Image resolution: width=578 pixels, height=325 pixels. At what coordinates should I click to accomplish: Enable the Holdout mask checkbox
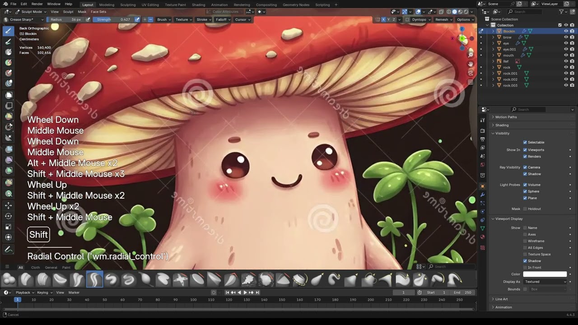click(x=525, y=209)
